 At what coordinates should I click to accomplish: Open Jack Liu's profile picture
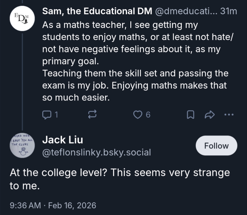22,146
